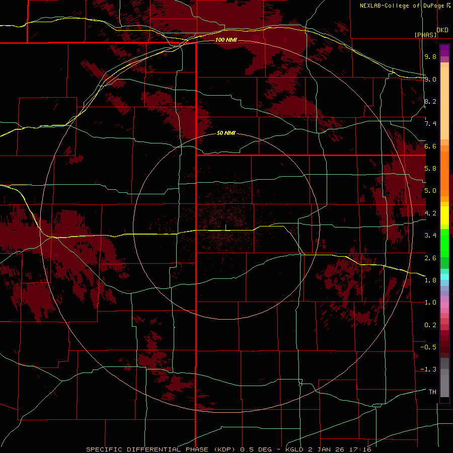
Task: Click the TH legend label
Action: coord(432,392)
